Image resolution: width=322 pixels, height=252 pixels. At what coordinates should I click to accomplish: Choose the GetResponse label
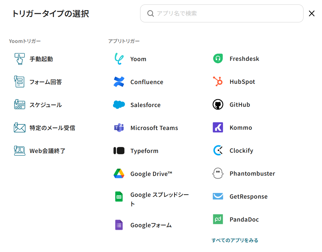click(249, 197)
